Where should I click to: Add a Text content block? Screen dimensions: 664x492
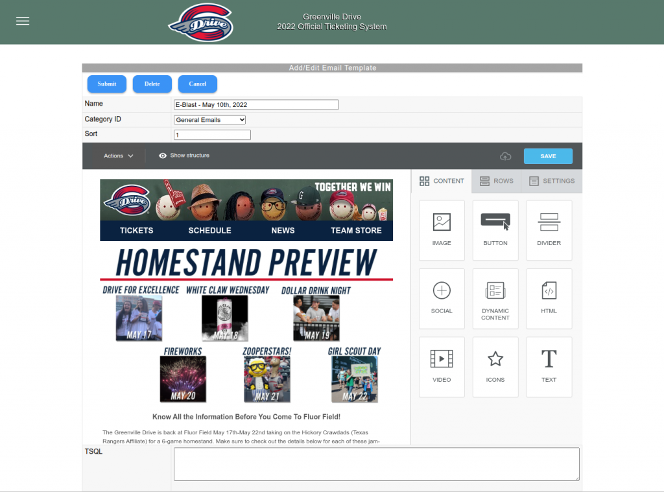coord(549,367)
